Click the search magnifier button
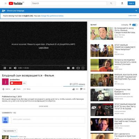139x139 pixels. [x=111, y=3]
